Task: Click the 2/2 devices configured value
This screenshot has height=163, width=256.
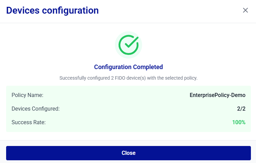Action: pos(241,109)
